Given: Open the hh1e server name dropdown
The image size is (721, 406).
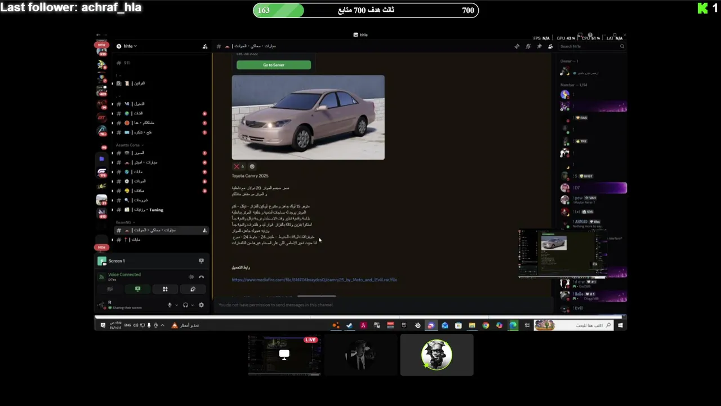Looking at the screenshot, I should (127, 46).
